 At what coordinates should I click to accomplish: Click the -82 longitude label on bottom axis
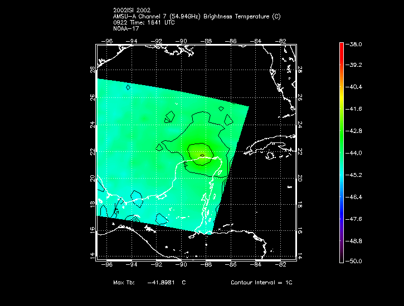pyautogui.click(x=280, y=264)
